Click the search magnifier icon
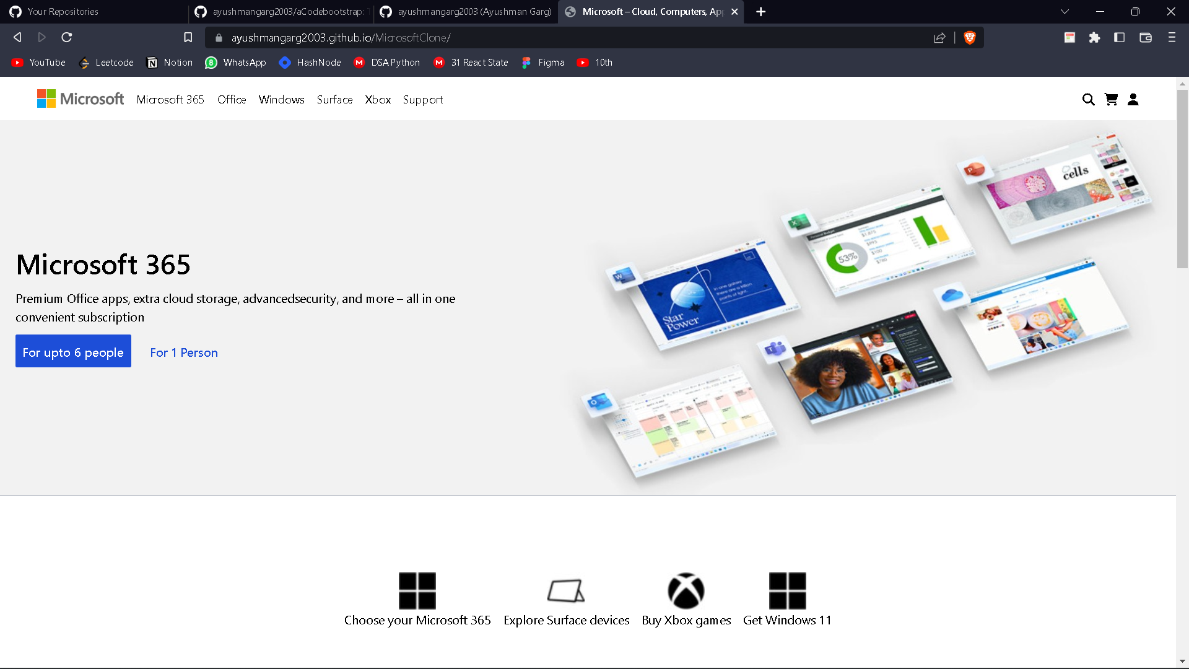Screen dimensions: 1189x669 1088,100
